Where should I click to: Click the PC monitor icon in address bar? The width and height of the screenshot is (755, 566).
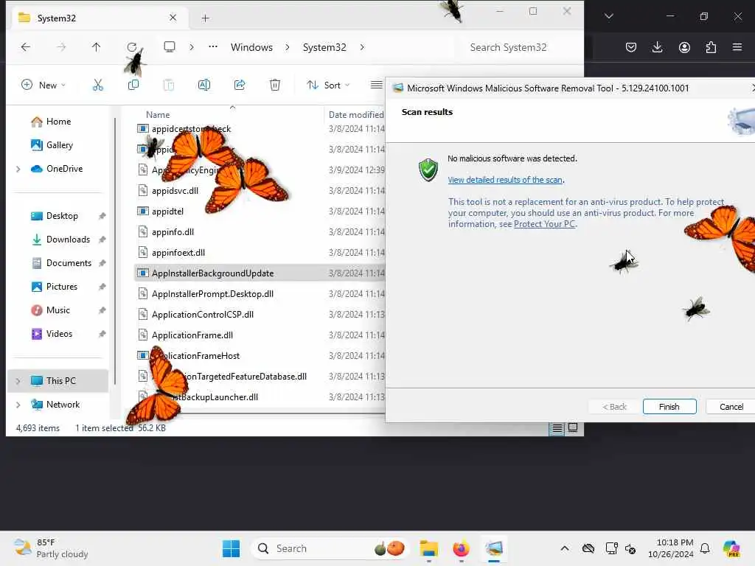click(x=170, y=47)
